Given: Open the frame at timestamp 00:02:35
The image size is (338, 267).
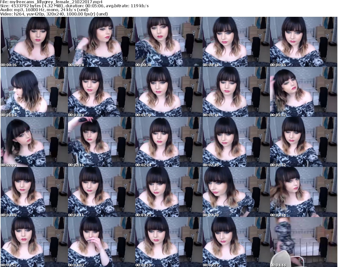Looking at the screenshot, I should (236, 142).
